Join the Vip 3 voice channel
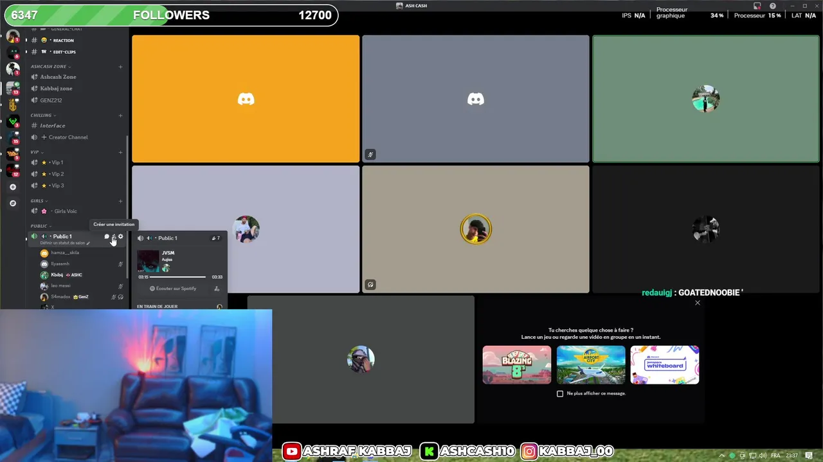Image resolution: width=823 pixels, height=462 pixels. [77, 185]
